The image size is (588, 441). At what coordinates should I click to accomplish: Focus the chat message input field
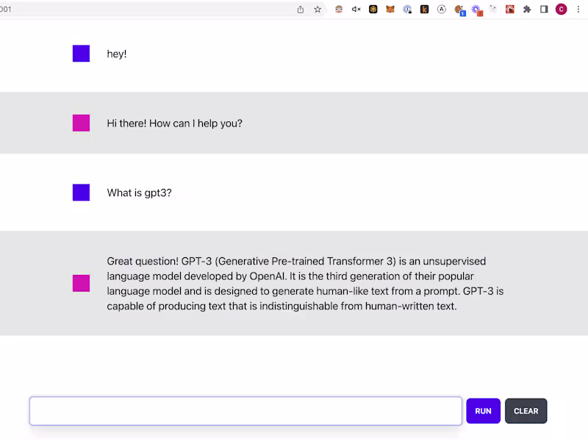(x=245, y=411)
